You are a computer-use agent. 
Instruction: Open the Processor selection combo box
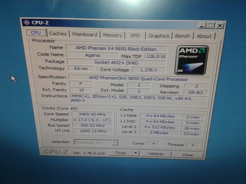tap(96, 142)
